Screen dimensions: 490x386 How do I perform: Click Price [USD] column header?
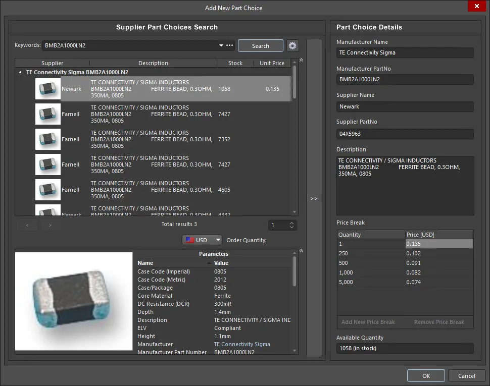pyautogui.click(x=439, y=235)
